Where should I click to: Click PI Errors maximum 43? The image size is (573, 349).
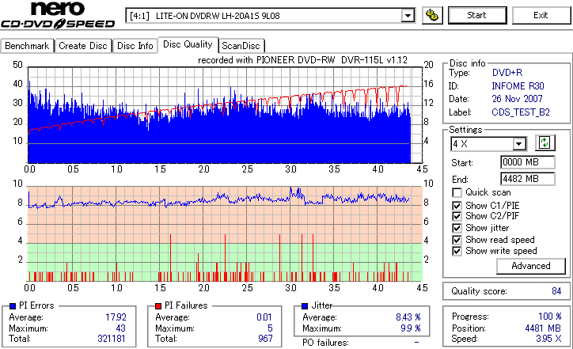point(120,328)
